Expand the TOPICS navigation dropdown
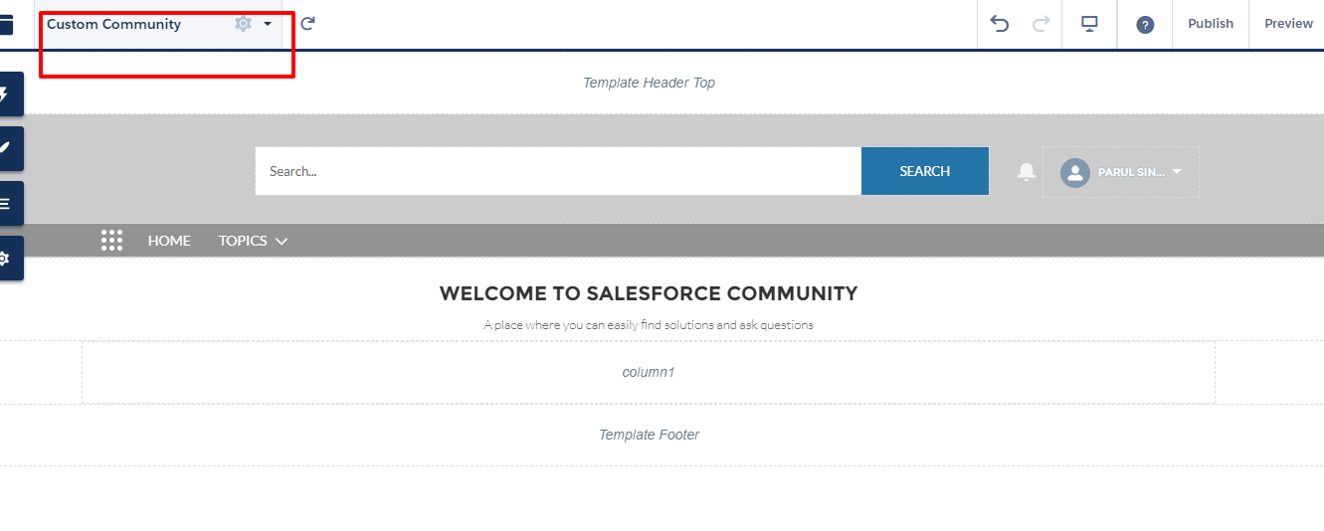 click(x=253, y=241)
